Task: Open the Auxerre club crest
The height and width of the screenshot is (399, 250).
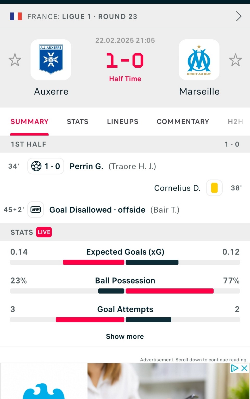Action: point(51,60)
